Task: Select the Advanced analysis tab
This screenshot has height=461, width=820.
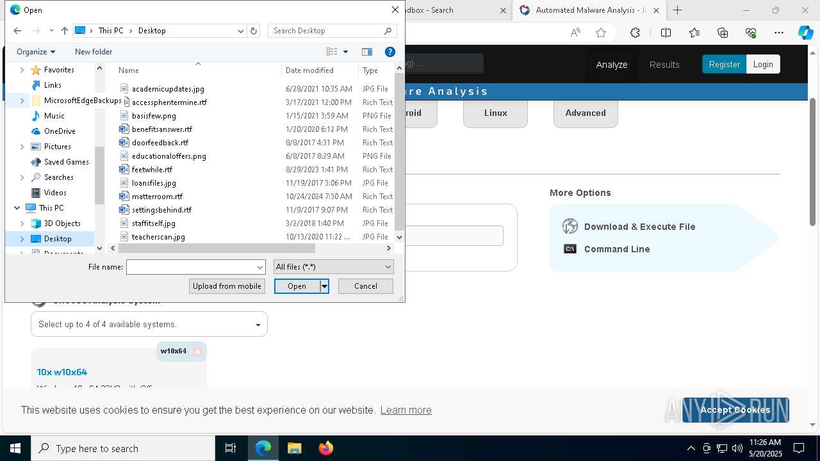Action: point(586,113)
